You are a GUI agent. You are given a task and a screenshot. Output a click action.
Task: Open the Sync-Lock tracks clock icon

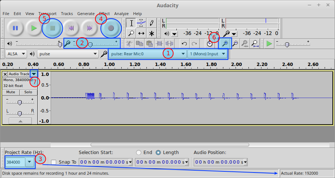pos(210,43)
